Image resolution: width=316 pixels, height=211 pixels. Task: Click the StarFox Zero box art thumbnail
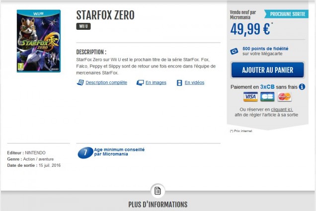[x=39, y=41]
